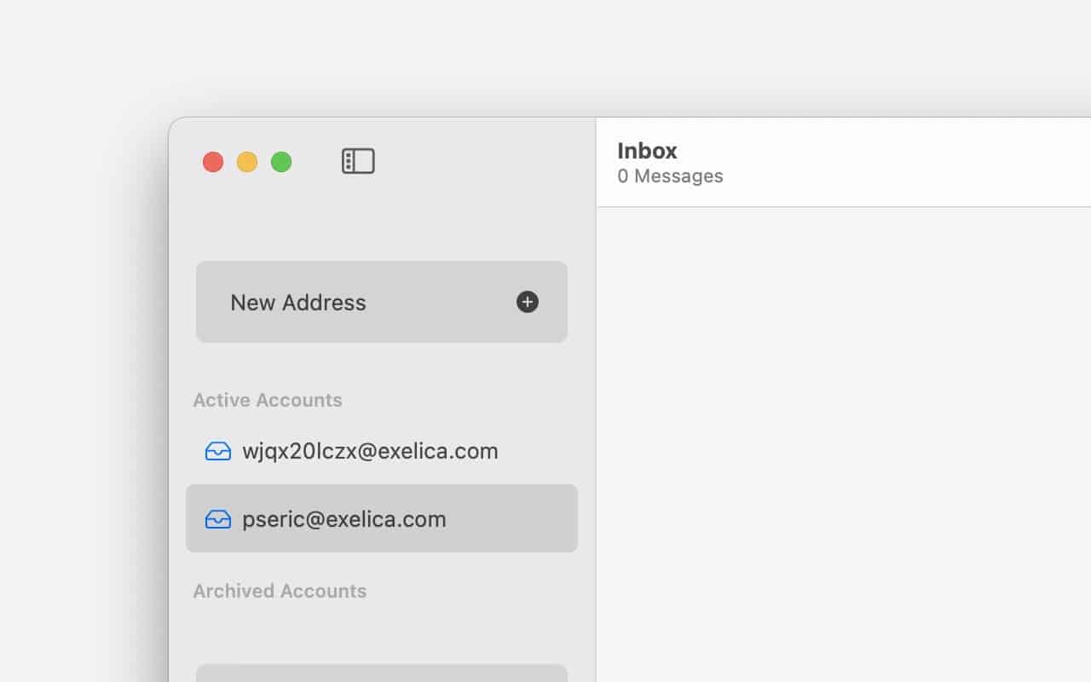Image resolution: width=1091 pixels, height=682 pixels.
Task: Click the plus icon beside New Address
Action: pyautogui.click(x=528, y=302)
